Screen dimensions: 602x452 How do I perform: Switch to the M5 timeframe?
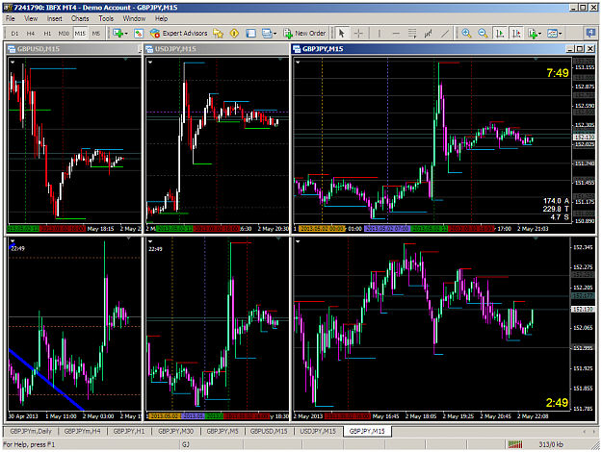tap(96, 34)
